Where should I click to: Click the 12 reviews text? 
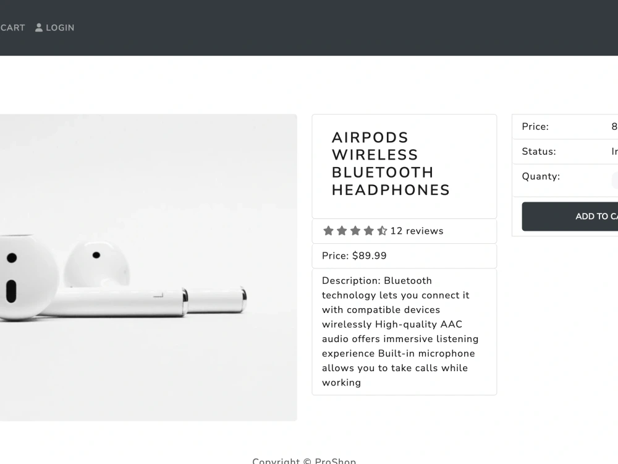tap(417, 231)
